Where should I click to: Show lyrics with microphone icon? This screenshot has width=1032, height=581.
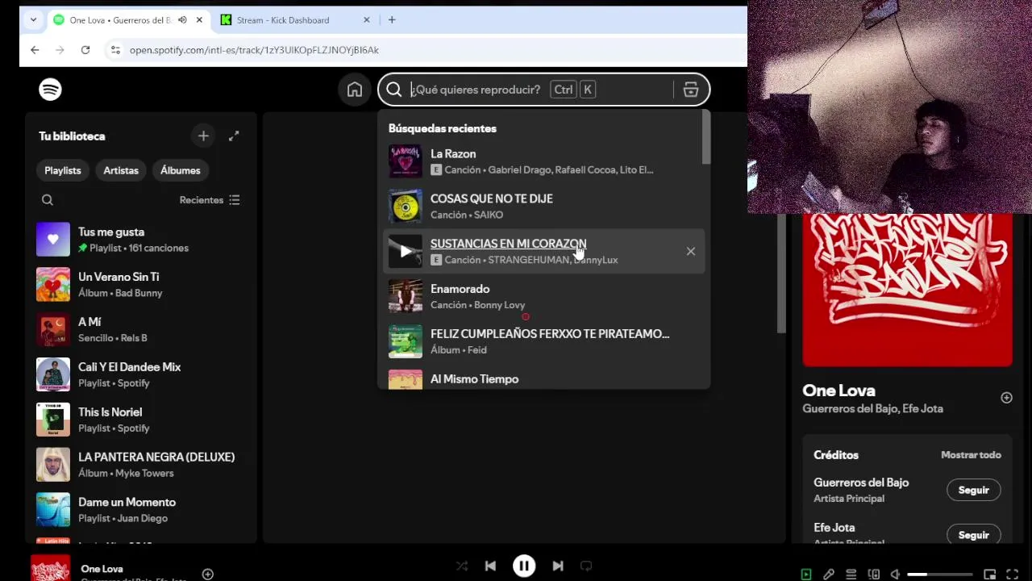[829, 574]
